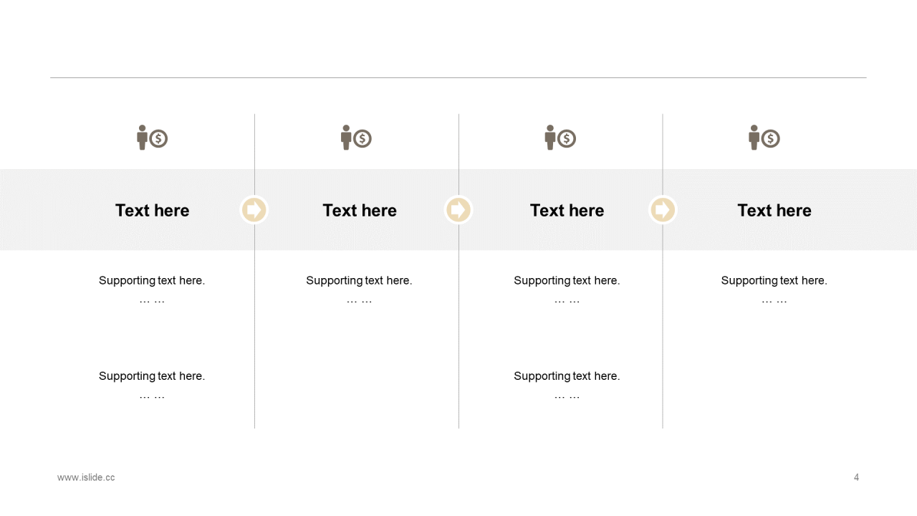This screenshot has height=516, width=917.
Task: Select the fourth column 'Text here' heading
Action: [774, 210]
